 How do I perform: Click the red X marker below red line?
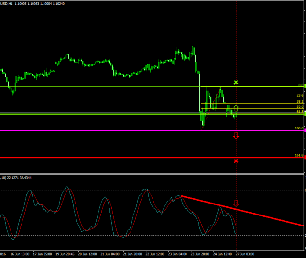[236, 161]
